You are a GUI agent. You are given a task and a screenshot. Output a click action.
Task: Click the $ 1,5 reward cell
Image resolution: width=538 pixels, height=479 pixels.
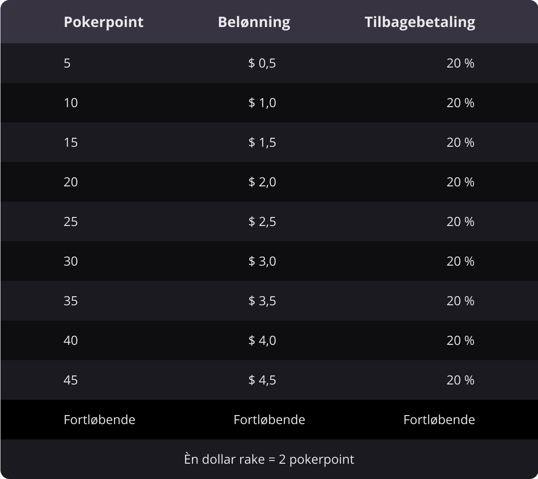262,143
